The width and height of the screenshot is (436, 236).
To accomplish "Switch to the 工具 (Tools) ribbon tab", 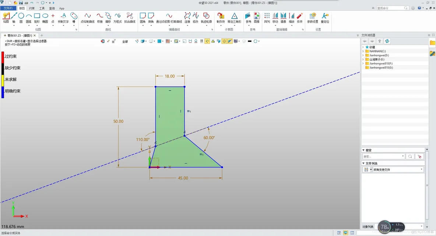I will point(42,8).
